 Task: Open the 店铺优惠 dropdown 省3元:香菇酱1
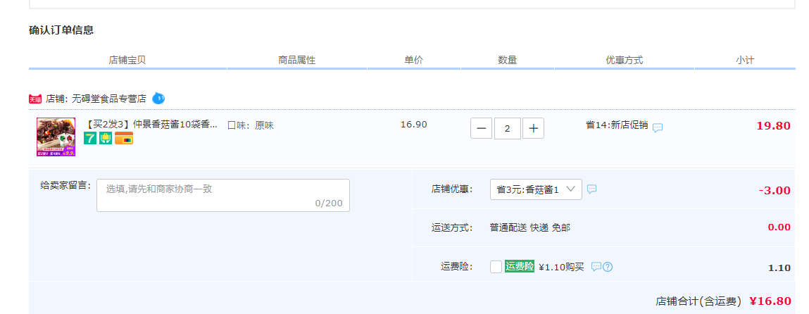tap(536, 189)
